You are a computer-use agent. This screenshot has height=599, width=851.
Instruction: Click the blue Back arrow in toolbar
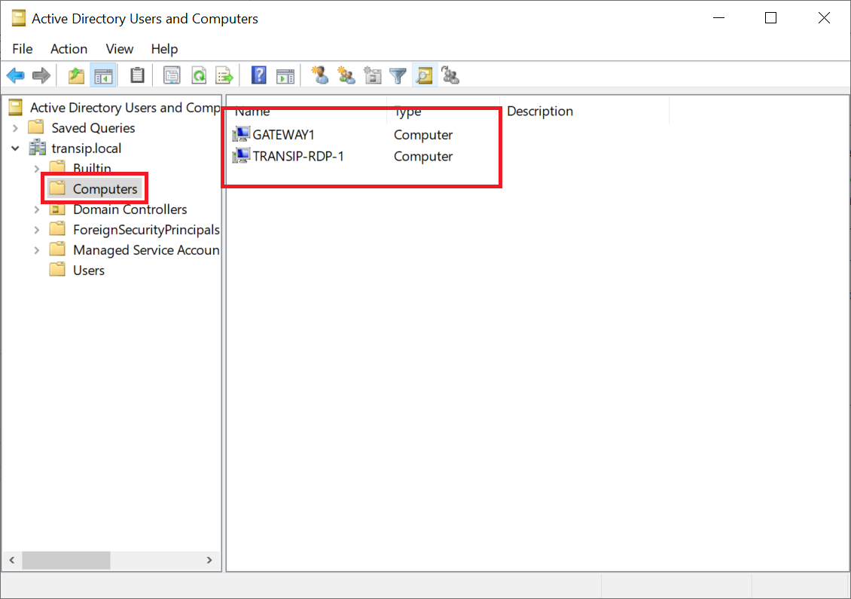16,75
